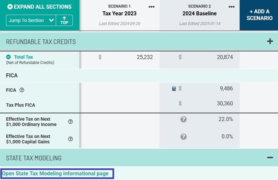Click gray question mark beside 22.0%
The height and width of the screenshot is (180, 278).
click(183, 119)
